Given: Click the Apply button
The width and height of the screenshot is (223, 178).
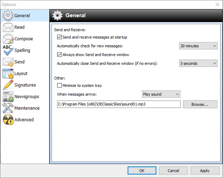Looking at the screenshot, I should coord(205,171).
